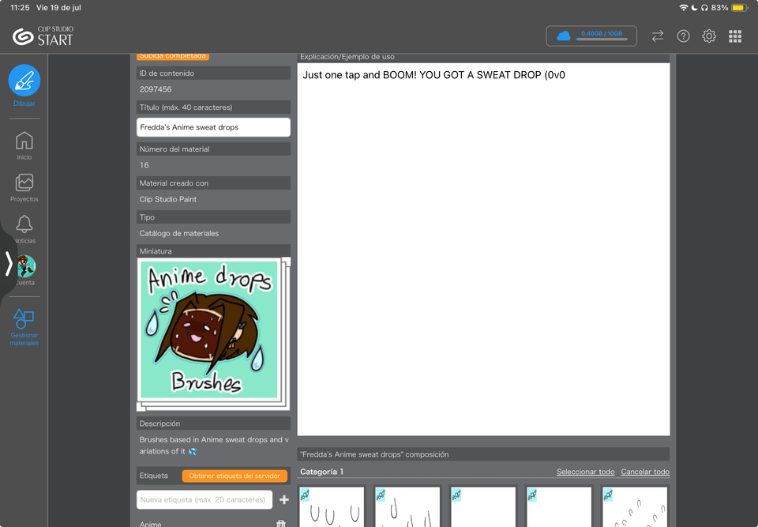The height and width of the screenshot is (527, 758).
Task: Click the material number 16
Action: point(144,165)
